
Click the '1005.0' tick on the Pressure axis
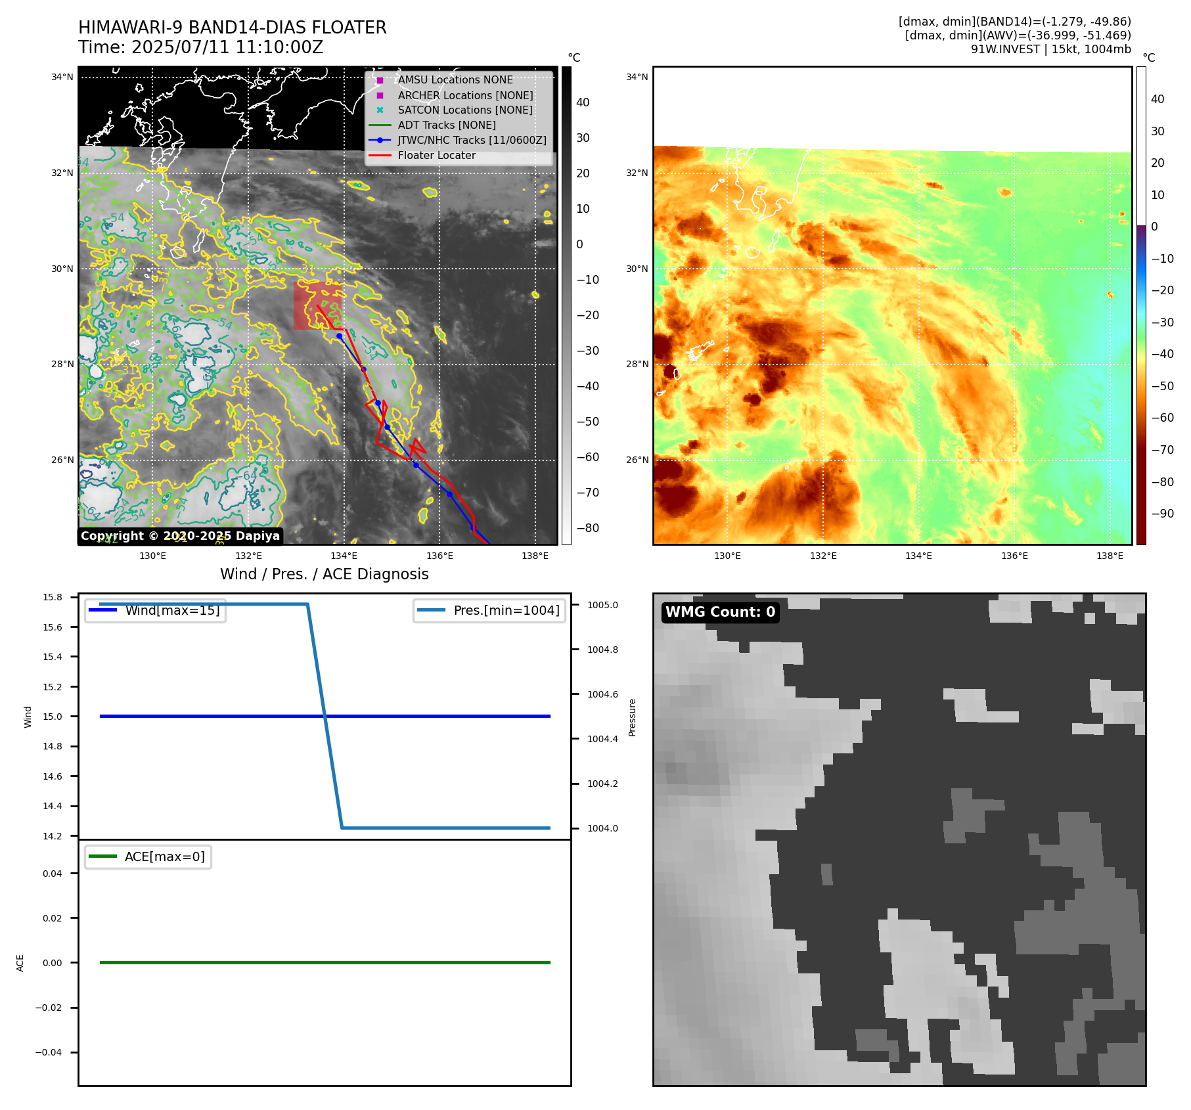point(602,605)
